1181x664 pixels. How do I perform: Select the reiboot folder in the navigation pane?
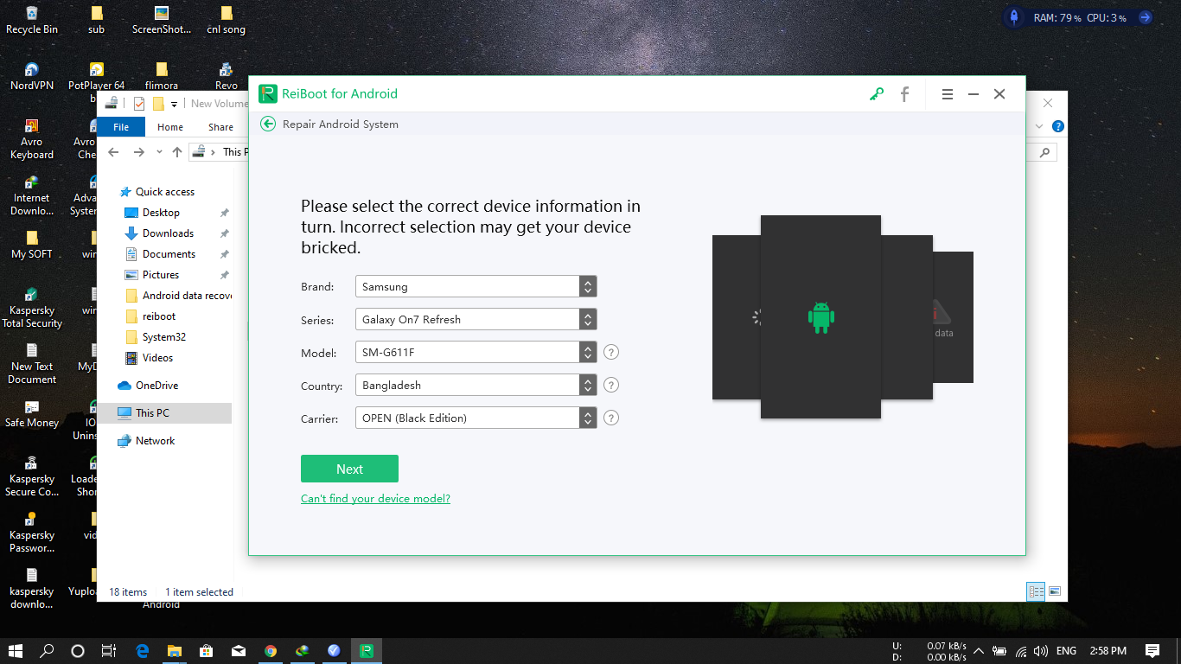click(159, 316)
